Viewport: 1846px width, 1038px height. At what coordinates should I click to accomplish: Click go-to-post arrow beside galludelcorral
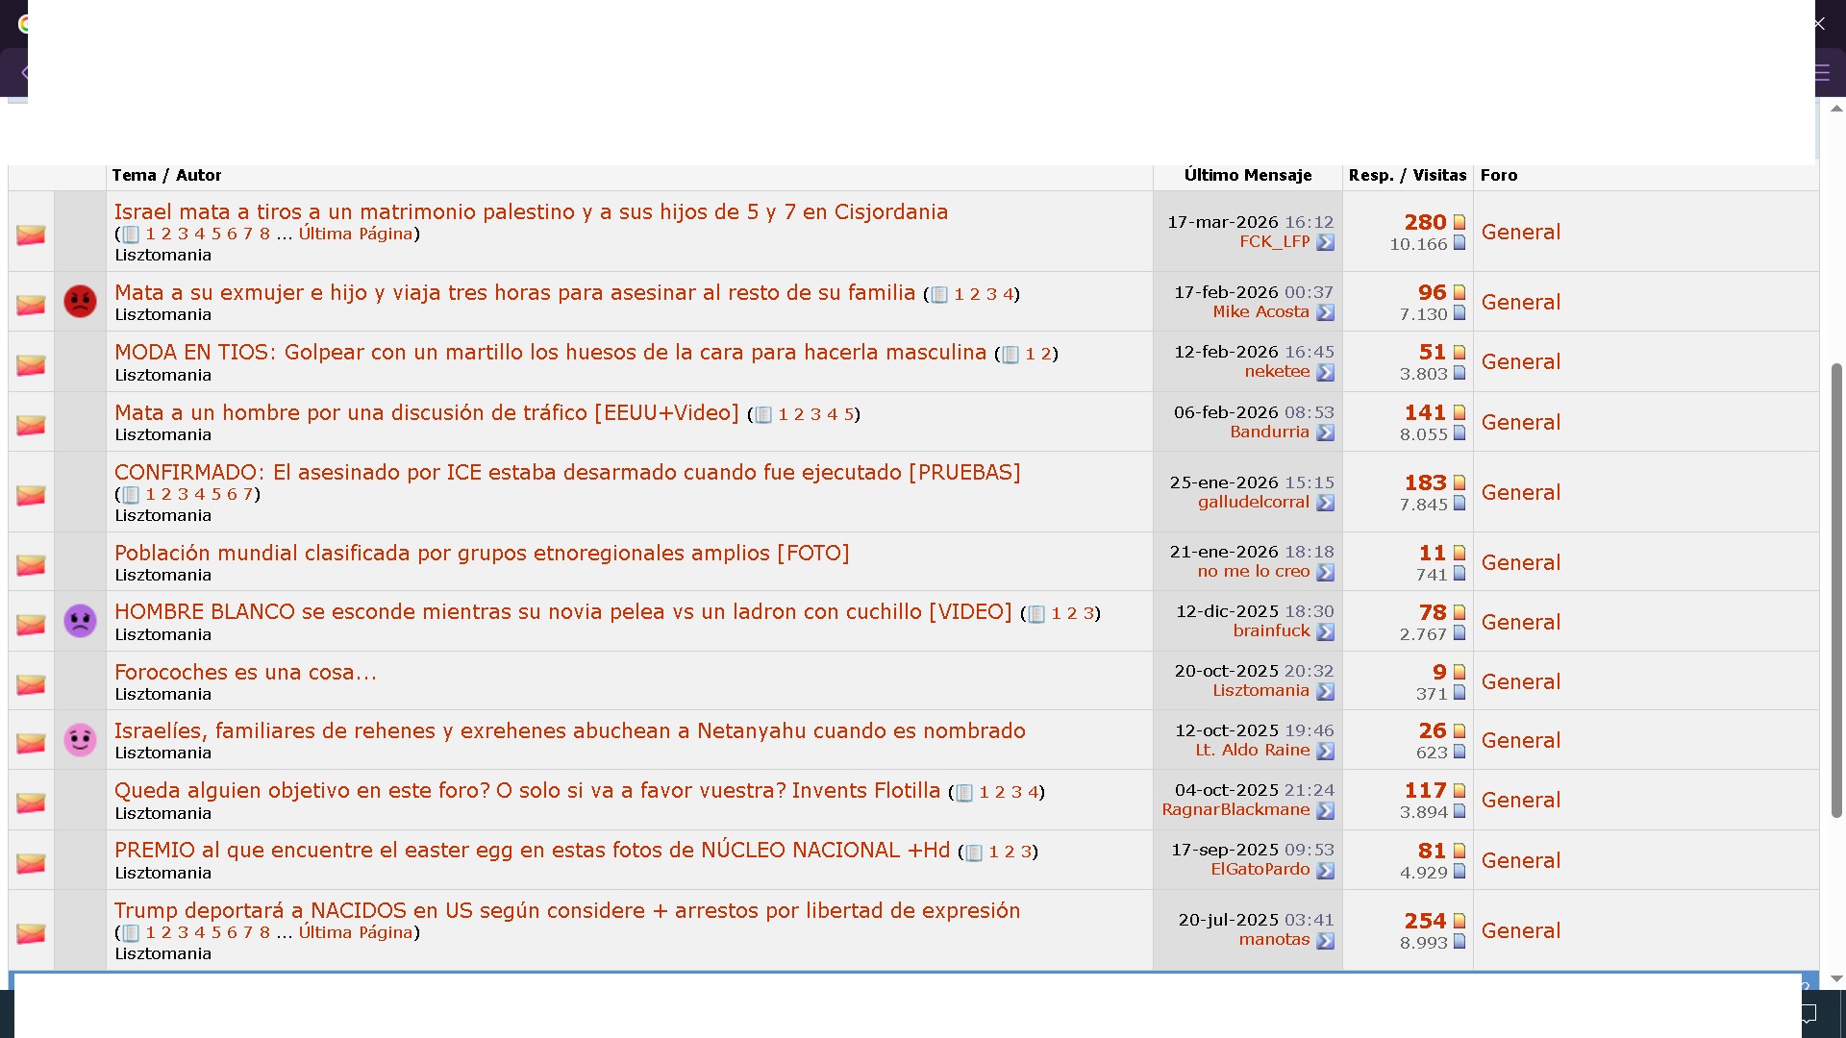[1325, 503]
